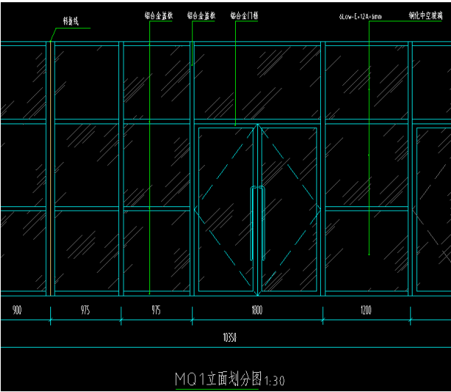Select the 975 dimension next to 900
Screen dimensions: 451x392
click(86, 311)
